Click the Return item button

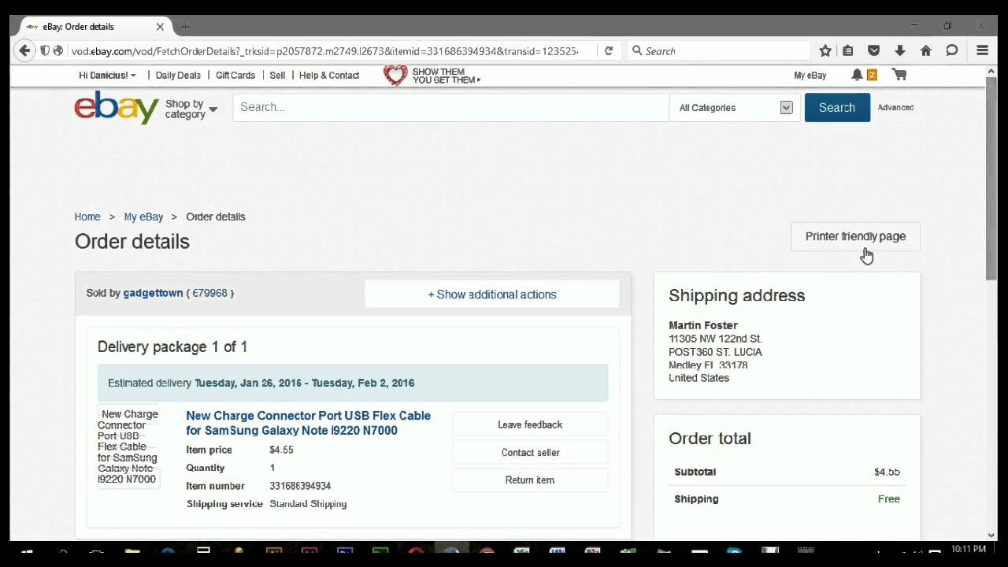click(x=530, y=480)
